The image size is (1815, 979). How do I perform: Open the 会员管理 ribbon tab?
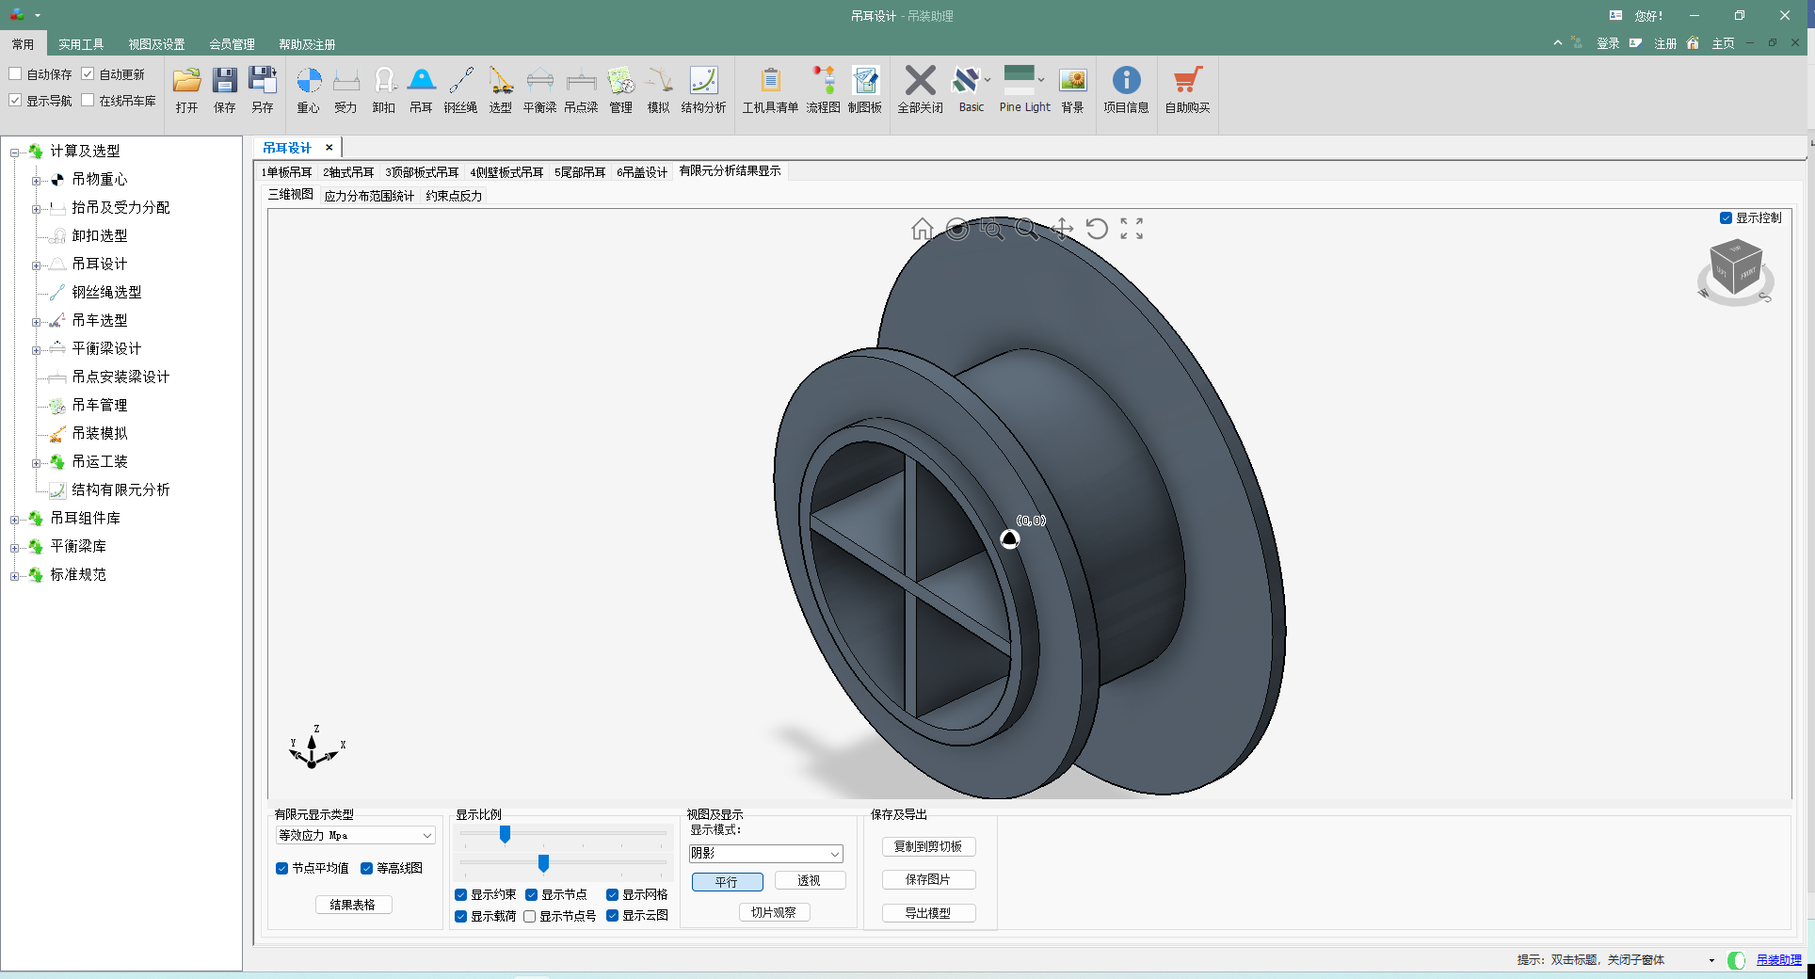(x=232, y=44)
